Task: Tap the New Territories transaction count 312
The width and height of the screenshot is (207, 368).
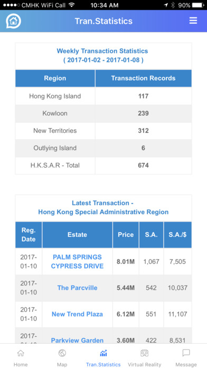Action: click(x=143, y=131)
